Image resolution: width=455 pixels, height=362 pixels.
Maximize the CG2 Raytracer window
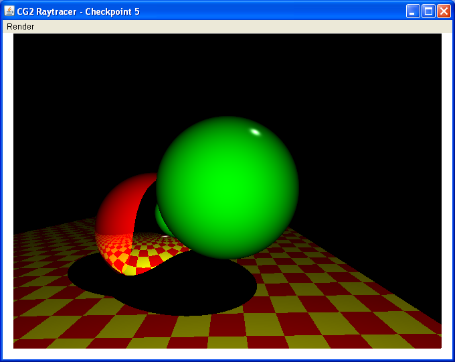pos(428,11)
